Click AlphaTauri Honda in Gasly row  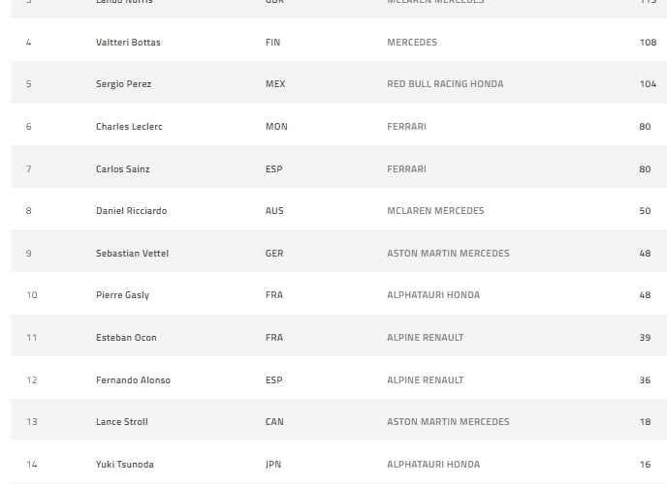[x=433, y=295]
